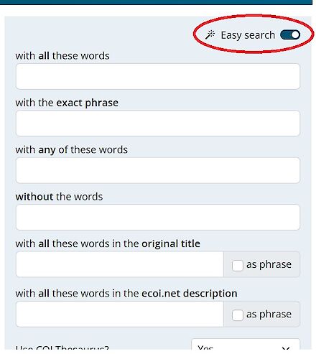Check "as phrase" box for original title
The height and width of the screenshot is (354, 316).
(238, 266)
